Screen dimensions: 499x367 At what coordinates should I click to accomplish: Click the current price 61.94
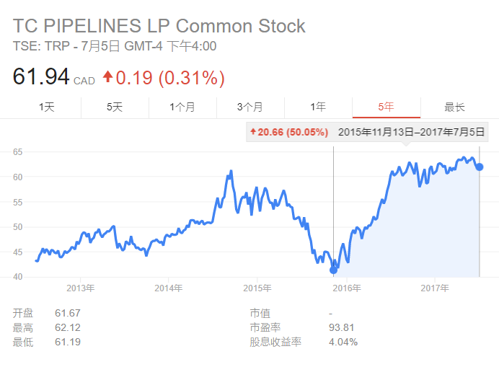pos(41,76)
